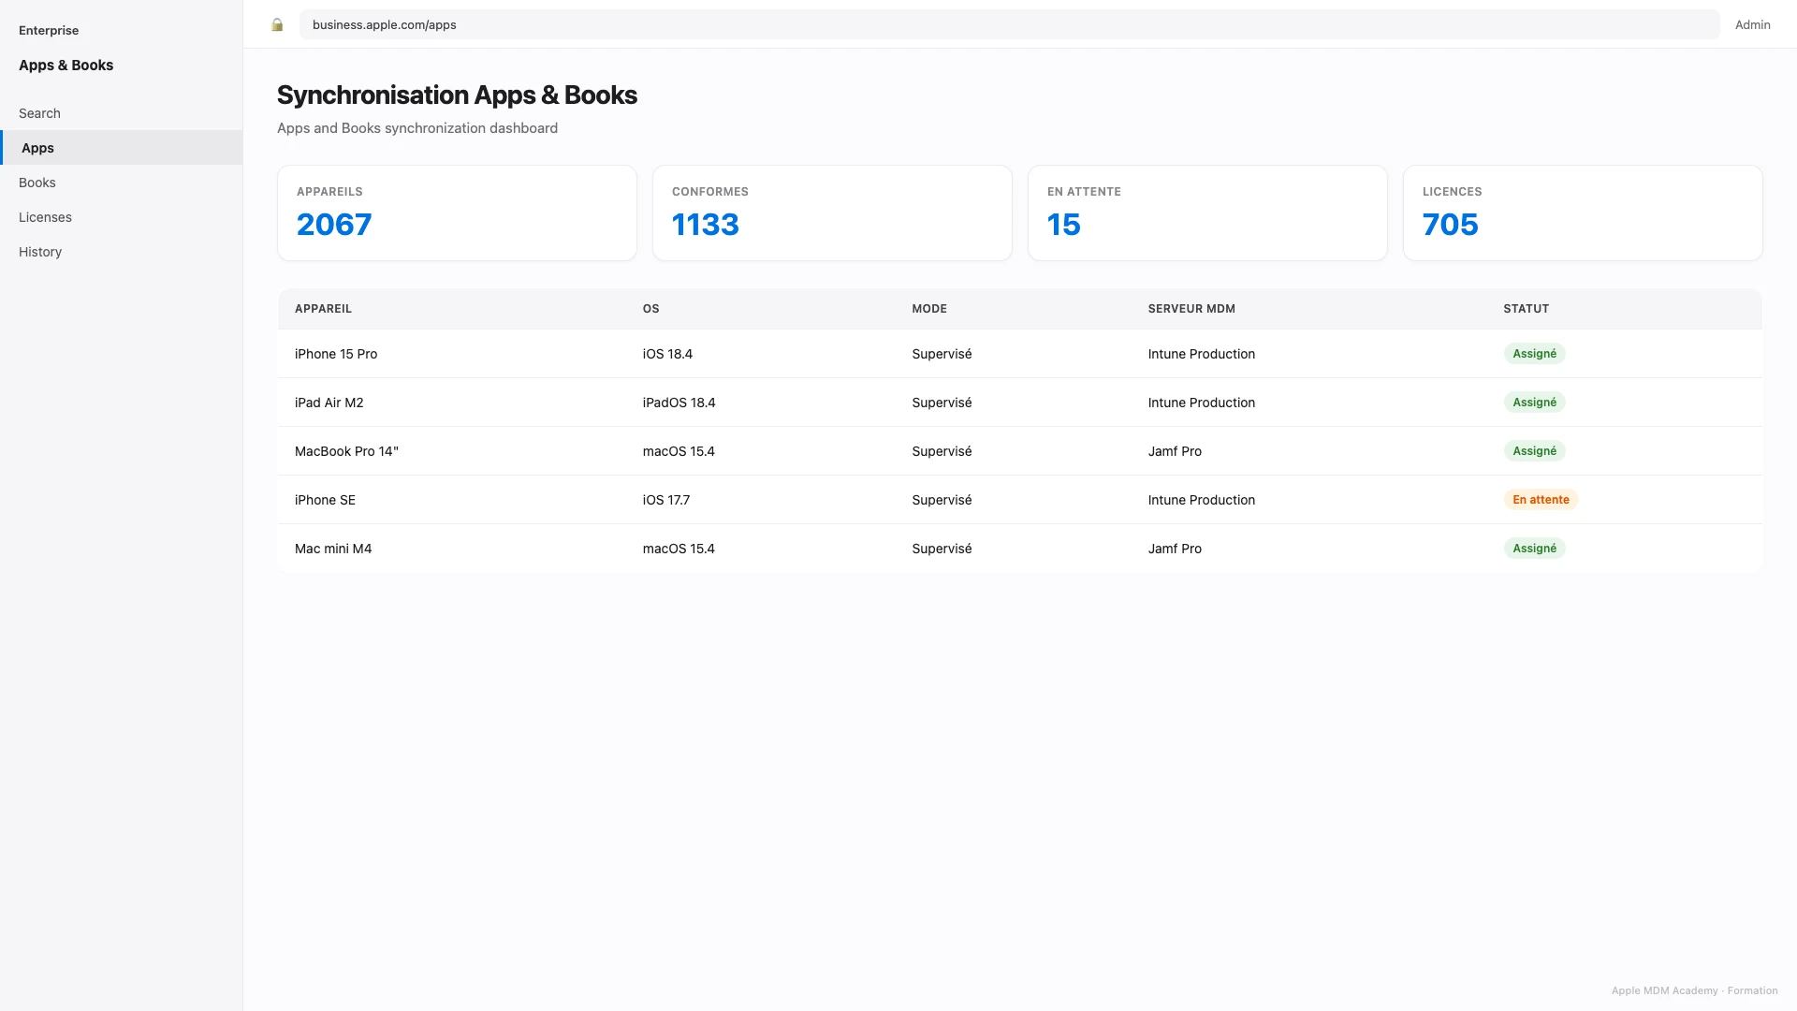Sort by the SERVEUR MDM column header

tap(1191, 309)
